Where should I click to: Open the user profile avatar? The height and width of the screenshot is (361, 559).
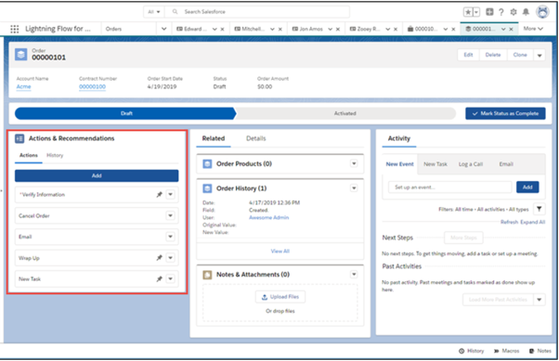click(542, 12)
